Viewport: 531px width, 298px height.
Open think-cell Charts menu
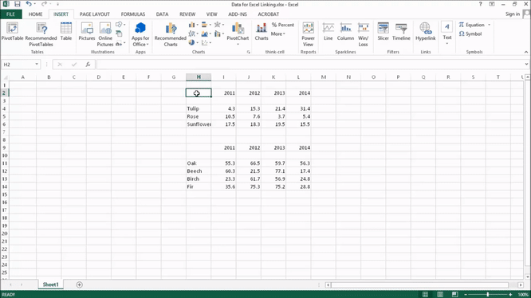(262, 32)
